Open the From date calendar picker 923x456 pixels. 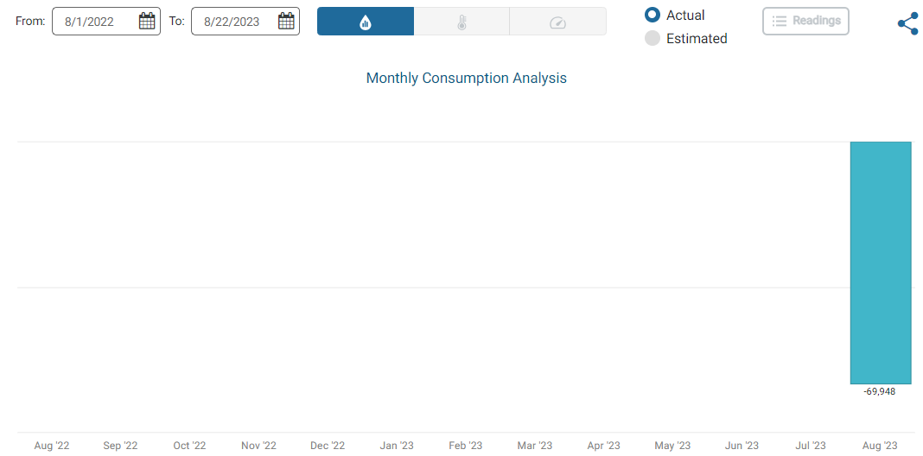[x=147, y=22]
